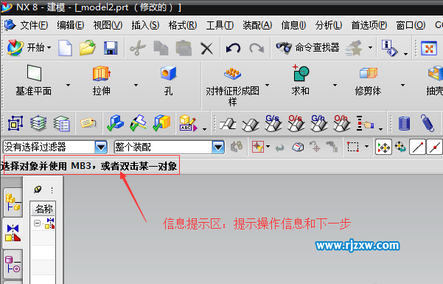Expand the 求和 dropdown arrow

point(335,85)
